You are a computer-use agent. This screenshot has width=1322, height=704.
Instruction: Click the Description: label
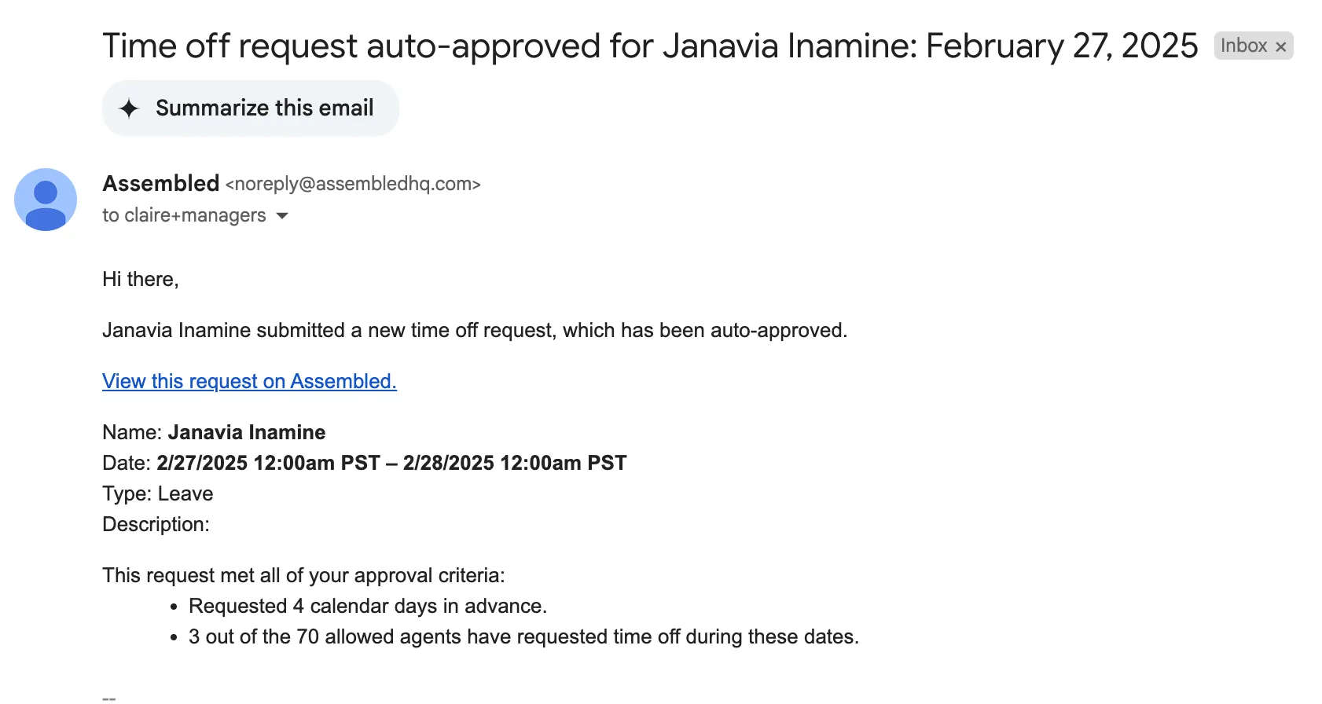coord(156,524)
